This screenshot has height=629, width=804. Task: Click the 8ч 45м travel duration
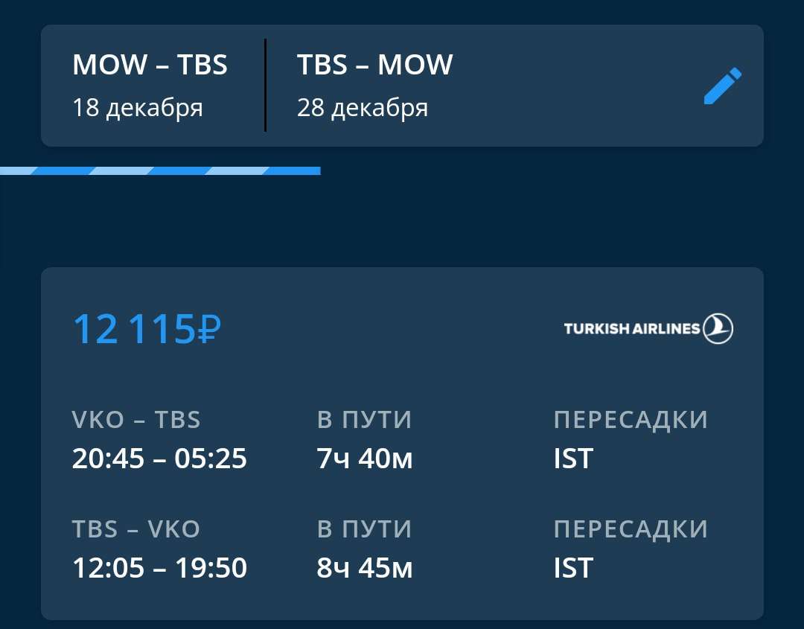click(x=365, y=568)
